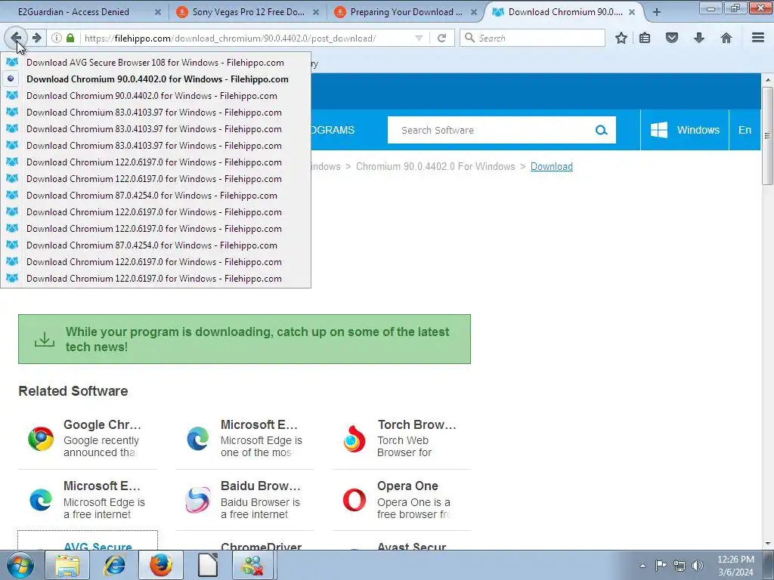Open the Torch Brow... related software title
The width and height of the screenshot is (774, 580).
pyautogui.click(x=416, y=424)
